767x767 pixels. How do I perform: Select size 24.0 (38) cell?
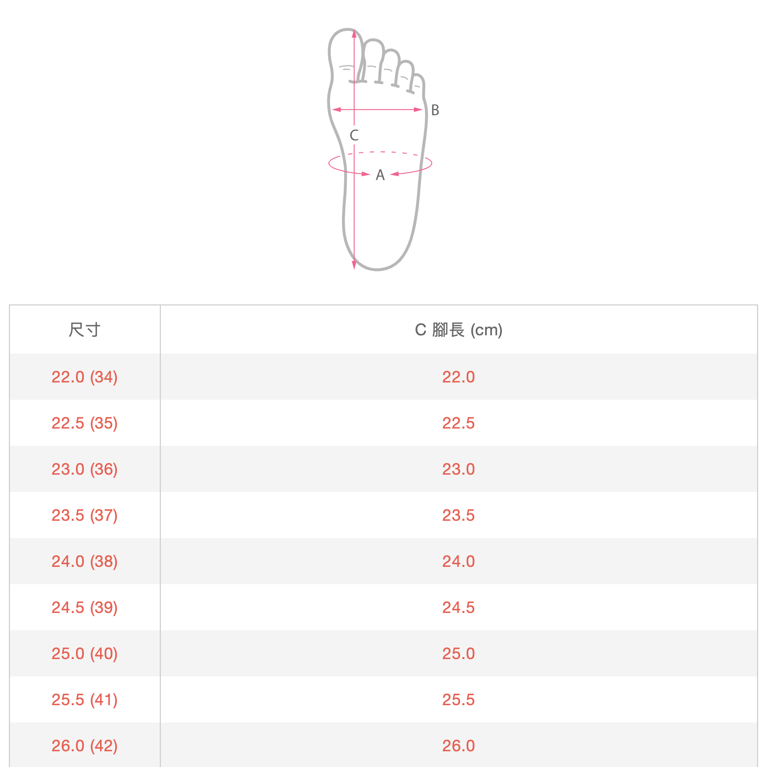click(x=85, y=561)
